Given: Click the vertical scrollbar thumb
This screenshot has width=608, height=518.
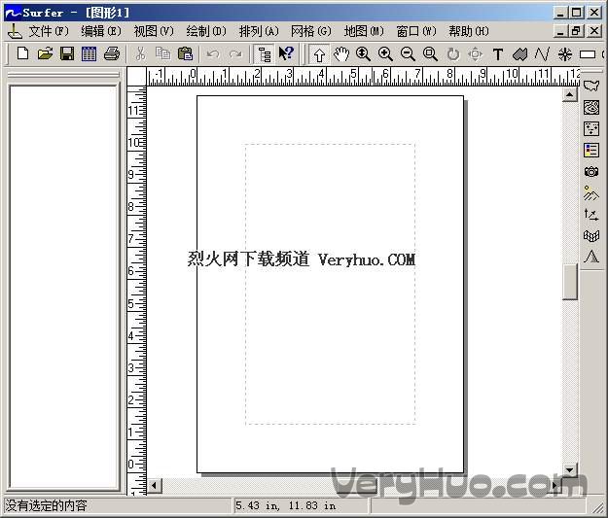Looking at the screenshot, I should coord(570,282).
